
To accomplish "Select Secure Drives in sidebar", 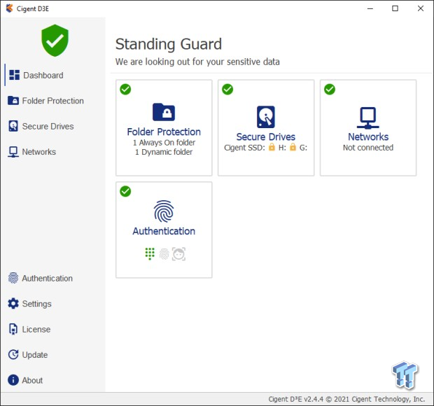I will coord(48,126).
